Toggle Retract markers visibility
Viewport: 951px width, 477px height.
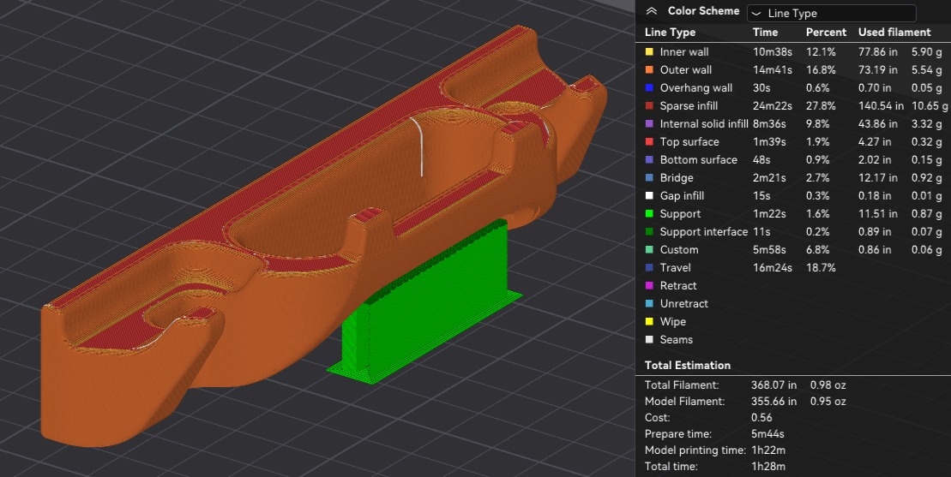click(678, 286)
